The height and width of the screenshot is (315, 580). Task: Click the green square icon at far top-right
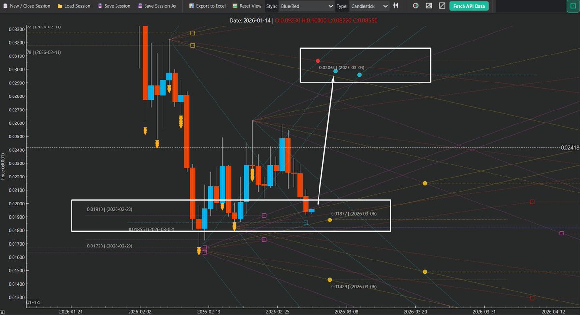573,5
